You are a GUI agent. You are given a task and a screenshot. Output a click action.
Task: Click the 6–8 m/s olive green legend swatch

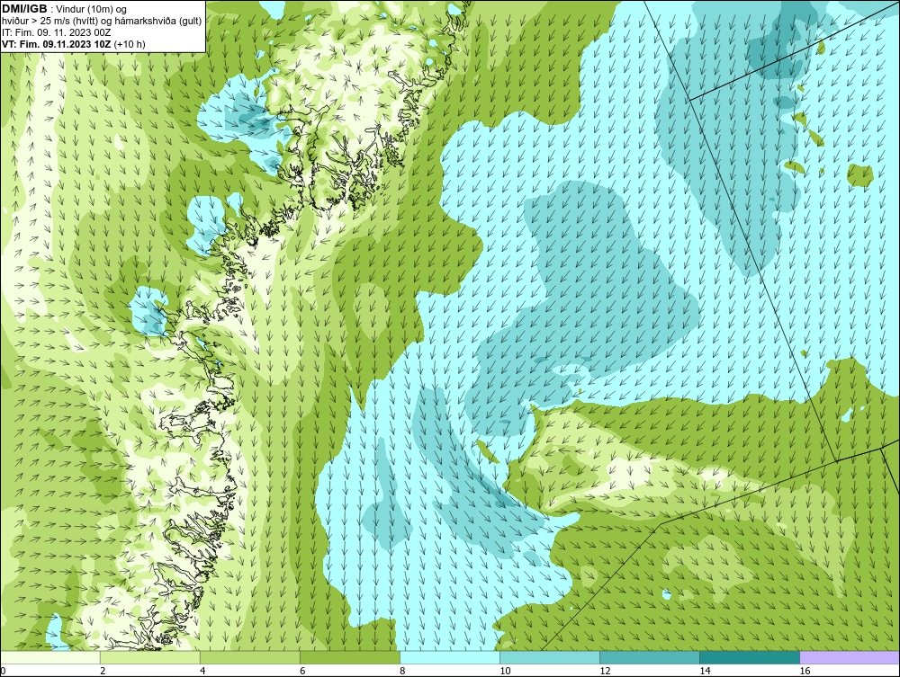(x=350, y=657)
